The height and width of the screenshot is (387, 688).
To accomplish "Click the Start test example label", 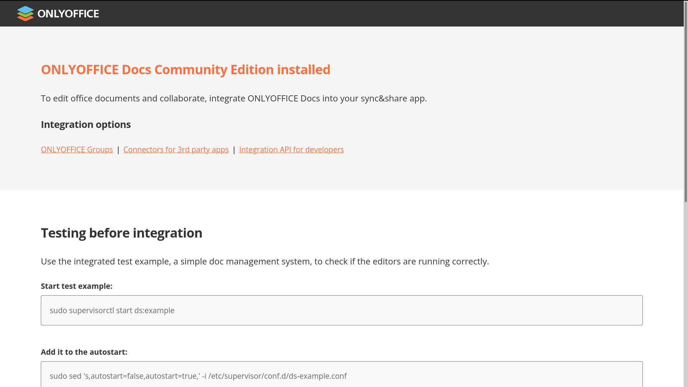I will pyautogui.click(x=77, y=286).
